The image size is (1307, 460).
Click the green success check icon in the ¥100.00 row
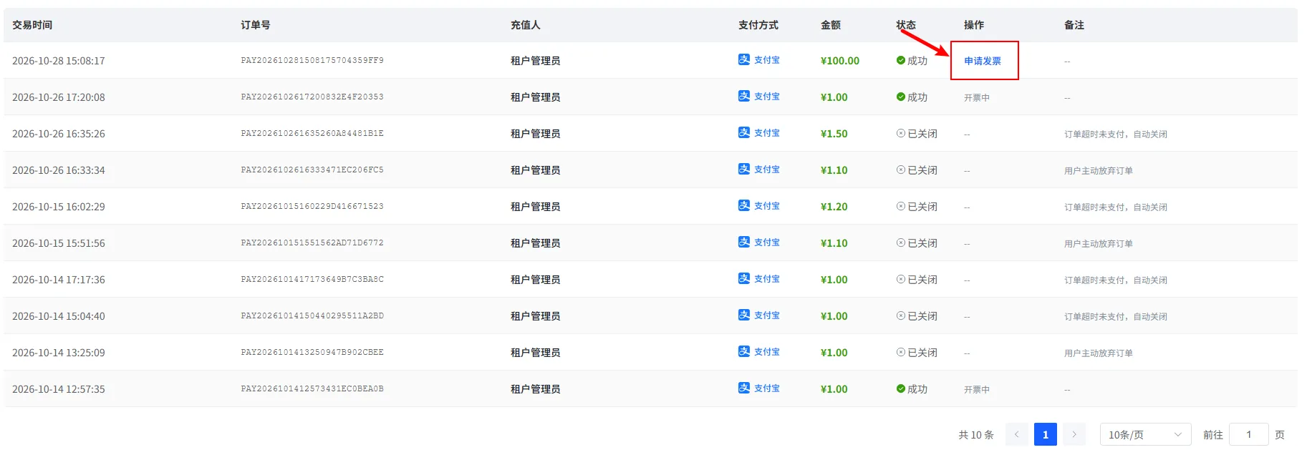tap(901, 61)
